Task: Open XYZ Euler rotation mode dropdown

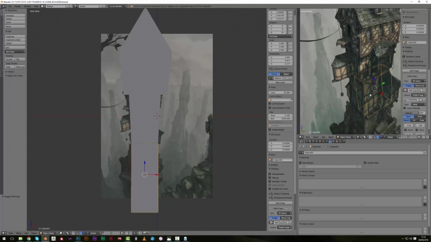Action: 280,36
